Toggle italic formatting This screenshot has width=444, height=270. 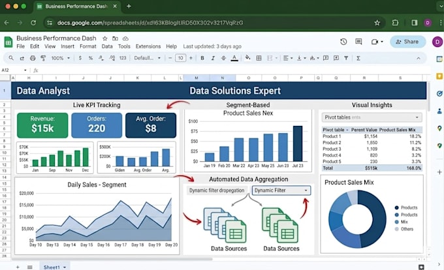point(213,58)
